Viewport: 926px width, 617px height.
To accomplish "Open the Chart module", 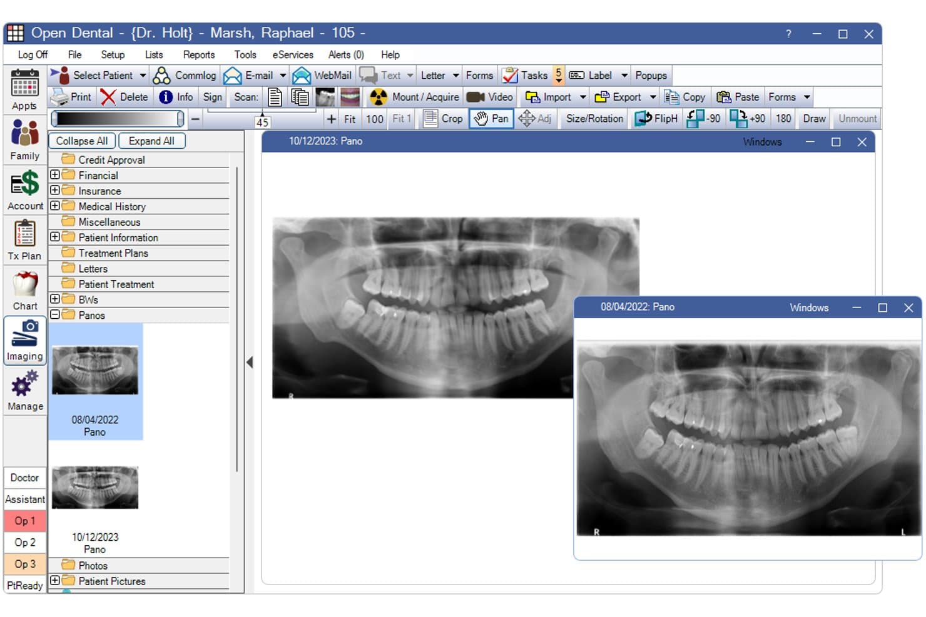I will (24, 289).
